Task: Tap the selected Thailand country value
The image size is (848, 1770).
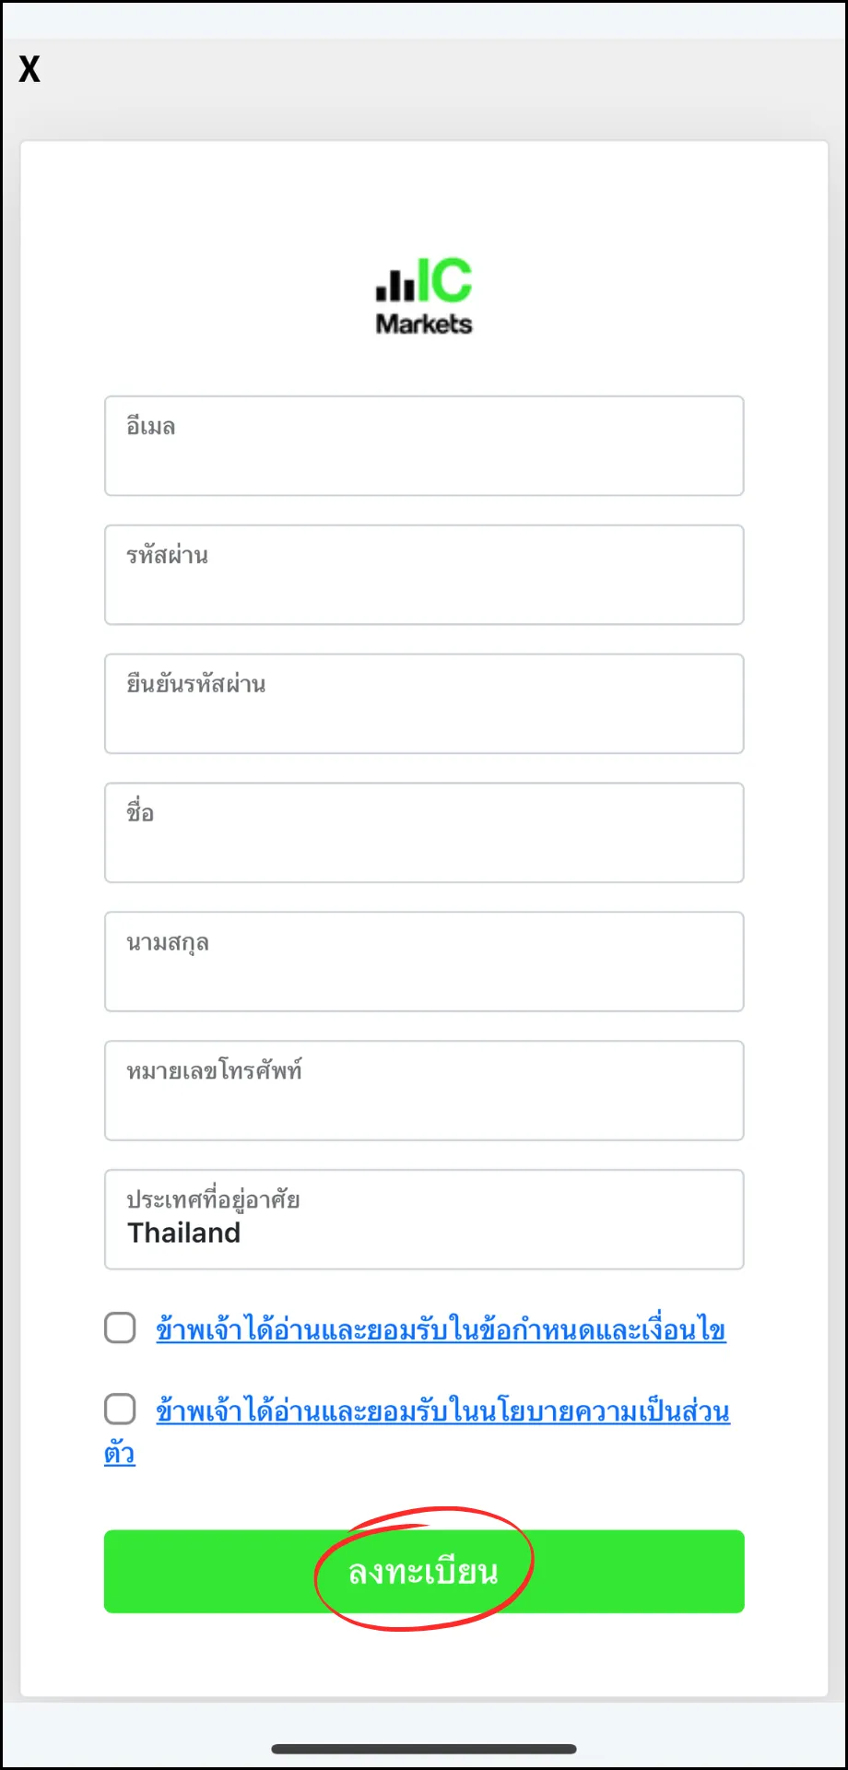Action: point(184,1233)
